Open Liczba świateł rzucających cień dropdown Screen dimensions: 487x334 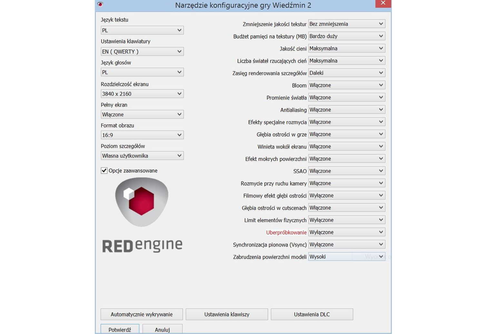347,61
